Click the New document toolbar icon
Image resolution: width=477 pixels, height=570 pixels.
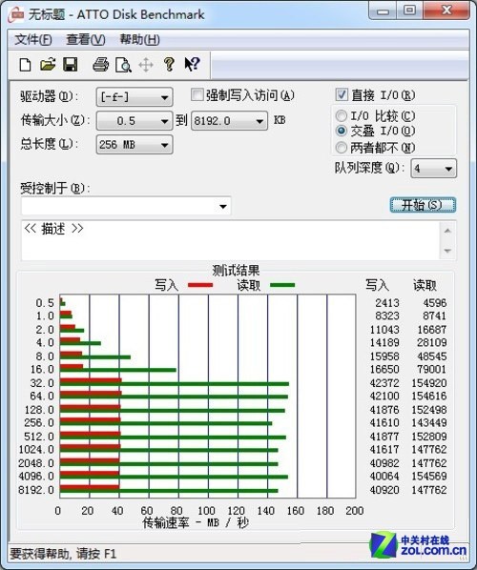(25, 65)
